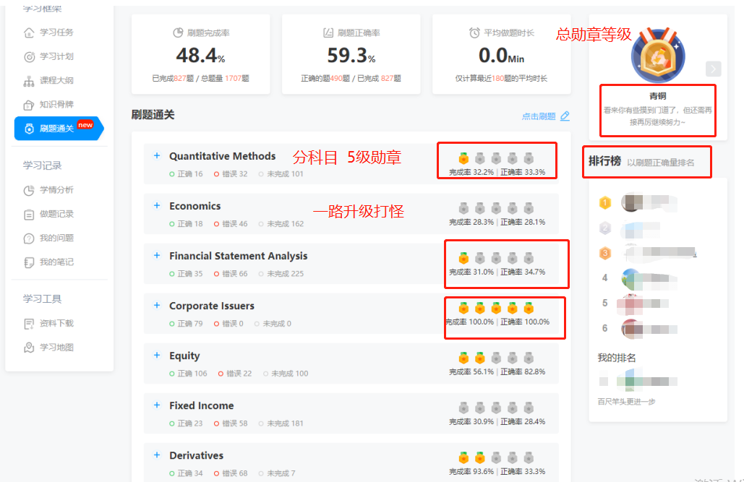Open 做题记录 menu entry
744x482 pixels.
tap(48, 214)
